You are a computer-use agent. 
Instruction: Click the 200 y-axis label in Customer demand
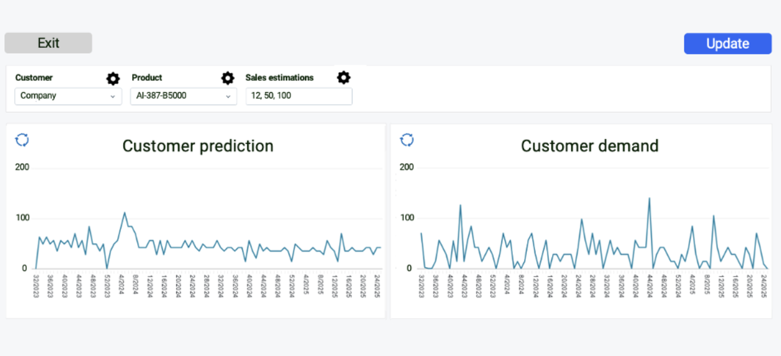click(406, 167)
